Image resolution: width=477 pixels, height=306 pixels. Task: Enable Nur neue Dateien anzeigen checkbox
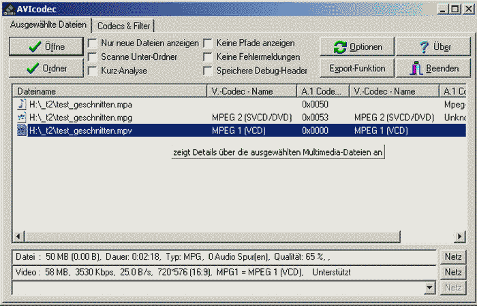[92, 43]
